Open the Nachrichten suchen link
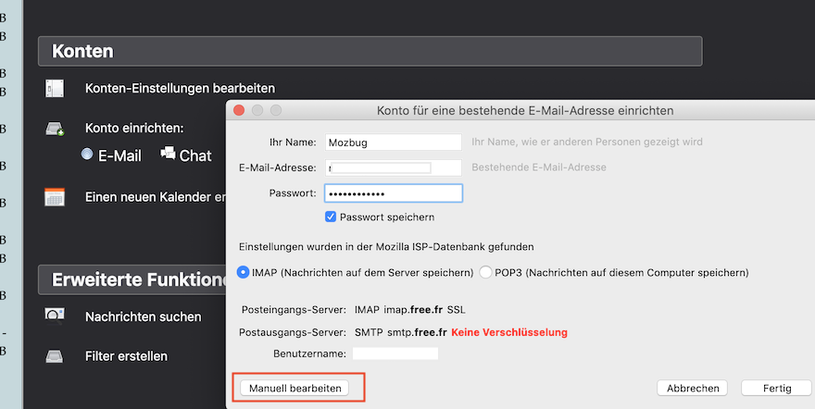Viewport: 815px width, 409px height. tap(143, 316)
